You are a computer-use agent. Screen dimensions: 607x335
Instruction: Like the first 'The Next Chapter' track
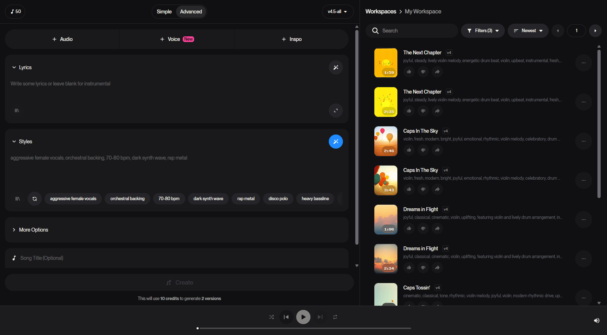tap(409, 72)
